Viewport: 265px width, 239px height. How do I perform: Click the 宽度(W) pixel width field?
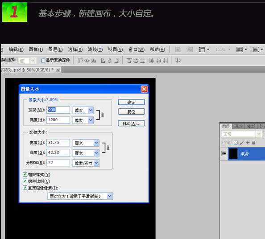pos(58,110)
